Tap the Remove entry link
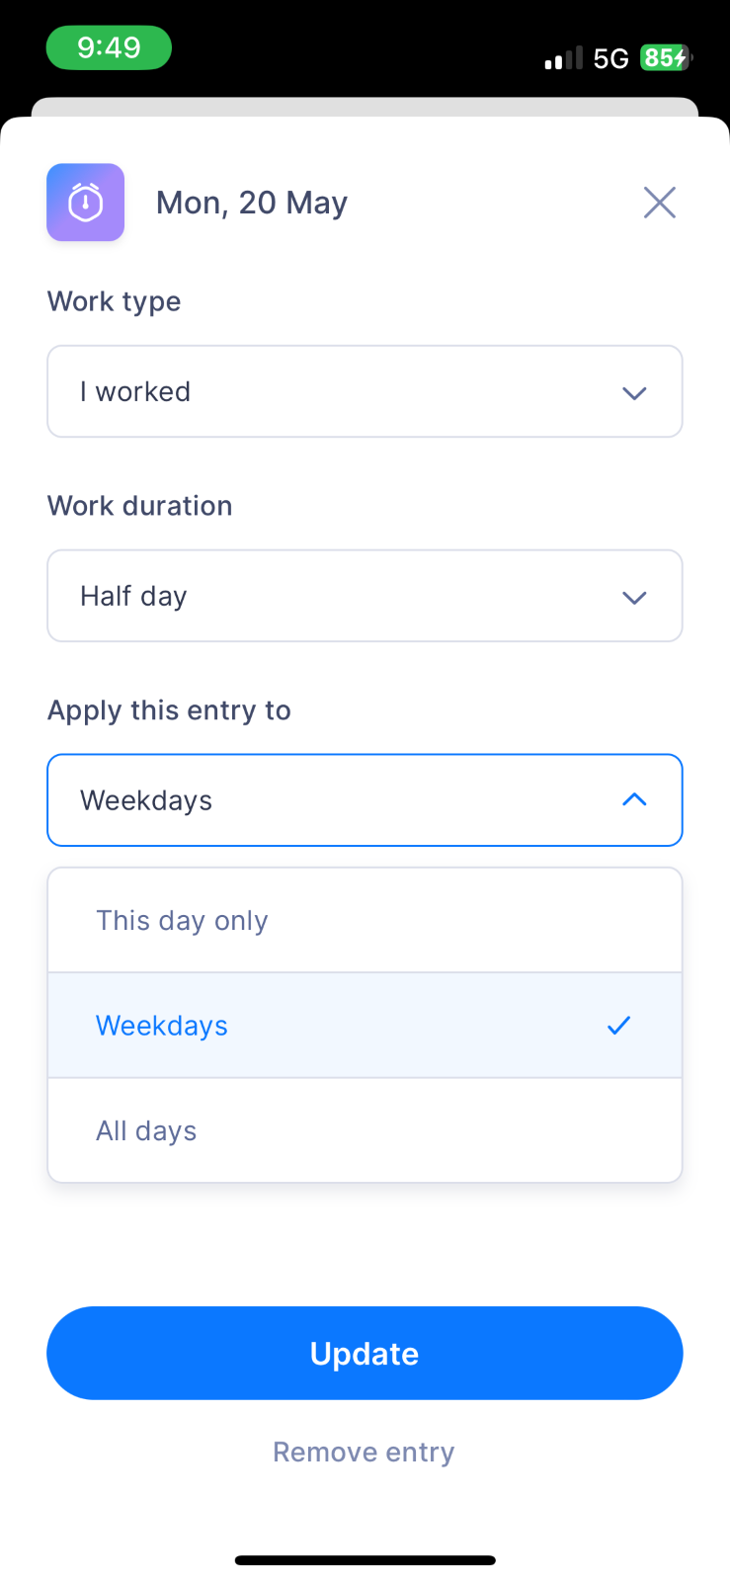The width and height of the screenshot is (730, 1581). click(x=364, y=1452)
